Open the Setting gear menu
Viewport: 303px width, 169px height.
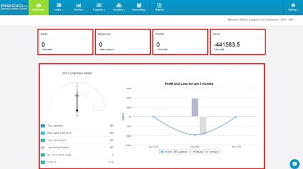pos(293,7)
